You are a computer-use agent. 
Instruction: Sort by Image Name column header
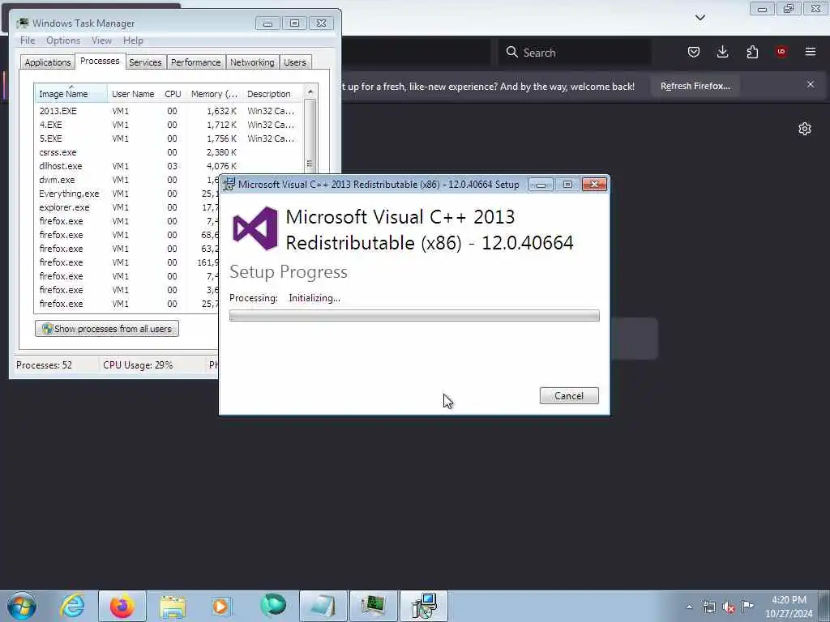pos(71,94)
